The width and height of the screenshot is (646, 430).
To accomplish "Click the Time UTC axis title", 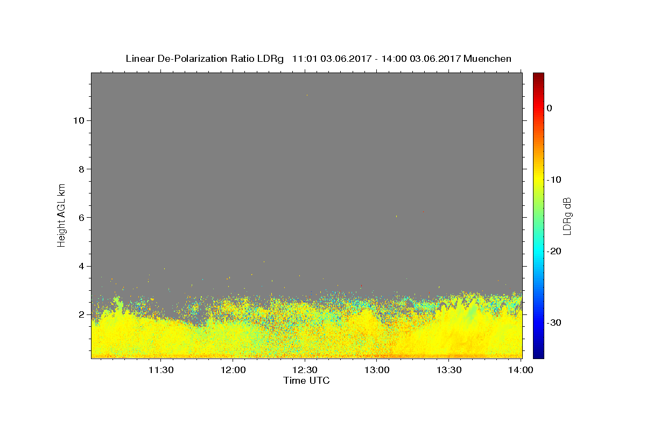I will 306,381.
